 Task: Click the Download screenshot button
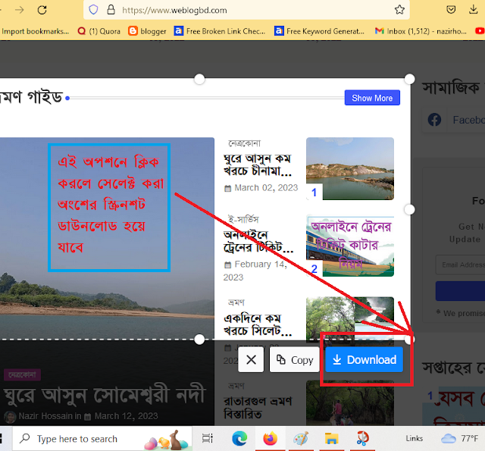coord(364,359)
